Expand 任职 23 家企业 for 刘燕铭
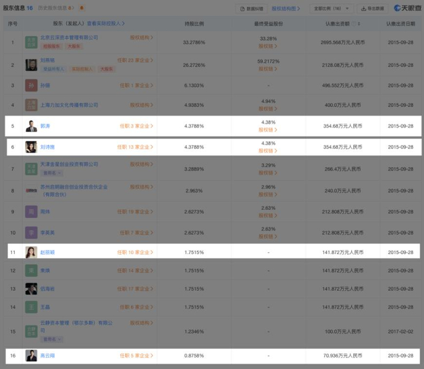 (x=135, y=61)
